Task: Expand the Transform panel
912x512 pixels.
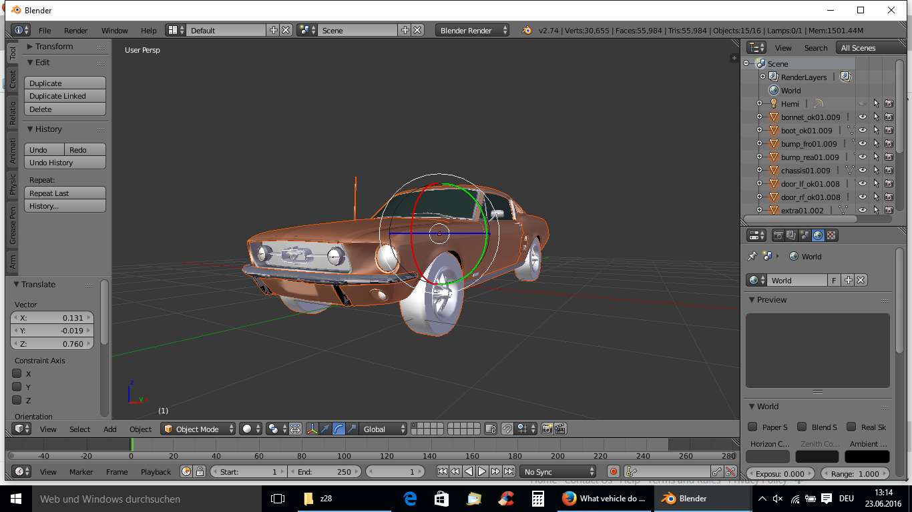Action: [x=31, y=46]
